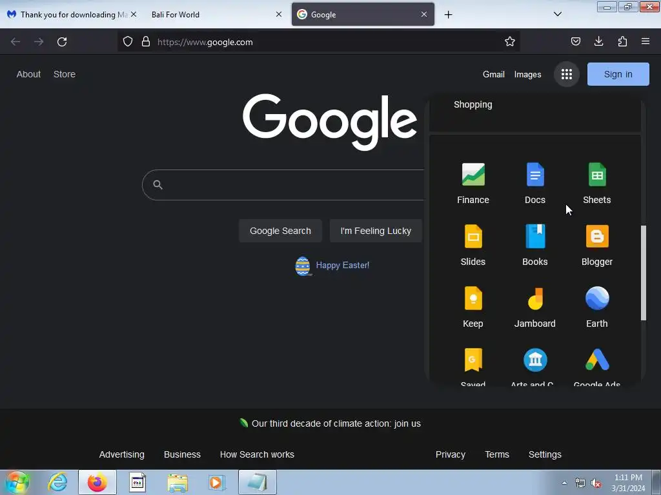Open a new browser tab
This screenshot has height=495, width=661.
(448, 15)
